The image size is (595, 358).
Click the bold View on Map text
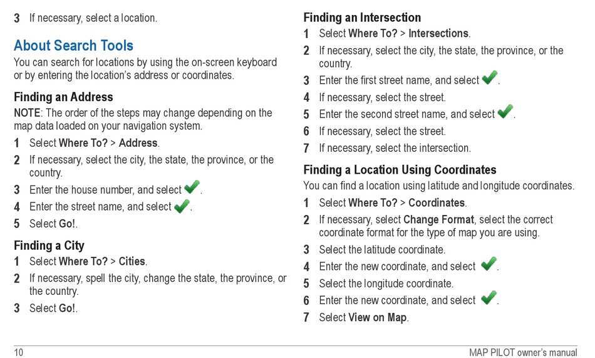[x=378, y=317]
